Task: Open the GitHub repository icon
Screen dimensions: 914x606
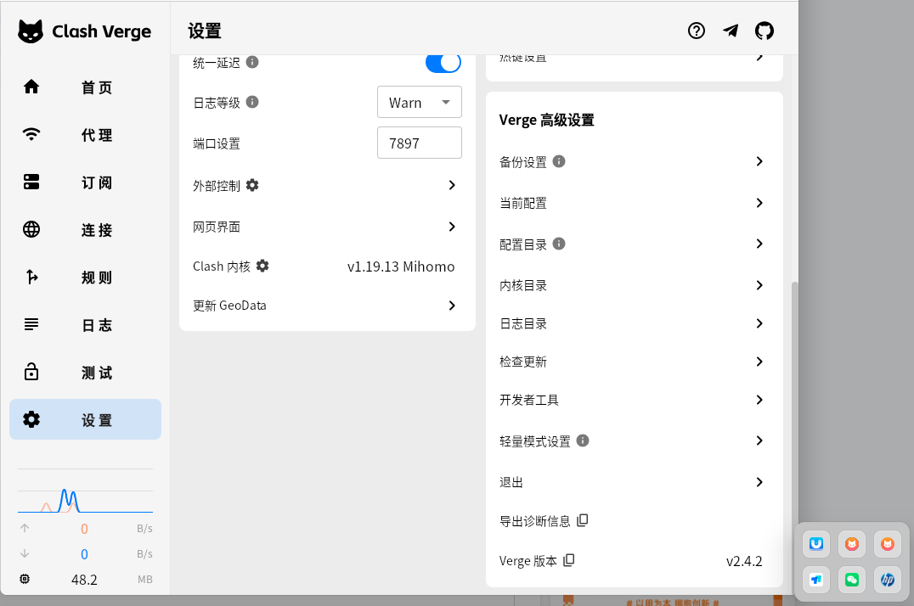Action: pos(764,31)
